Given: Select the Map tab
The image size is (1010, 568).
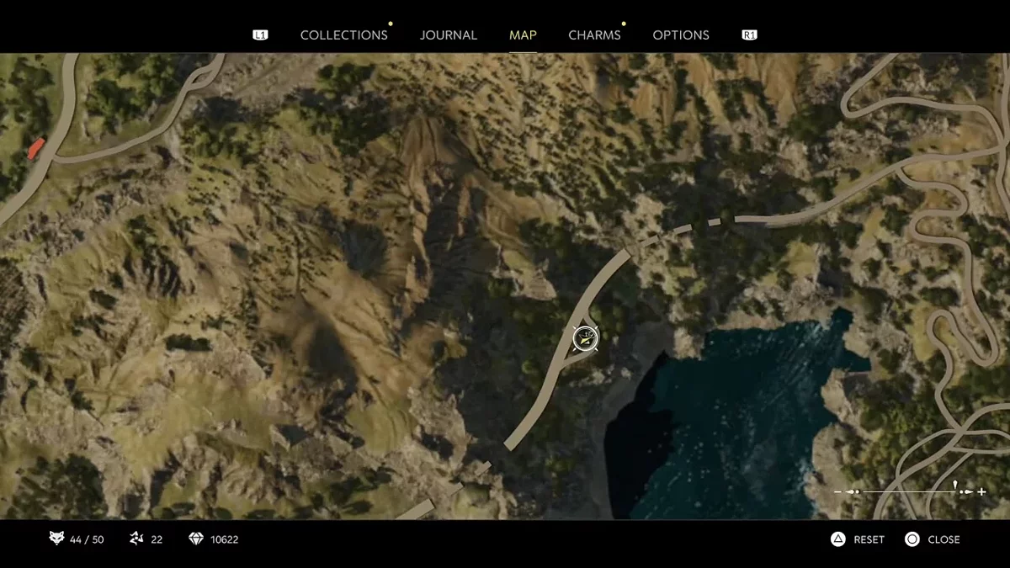Looking at the screenshot, I should point(523,35).
